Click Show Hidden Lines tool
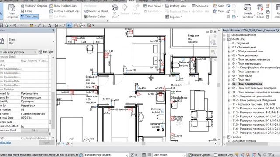Image resolution: width=280 pixels, height=157 pixels. [x=63, y=6]
